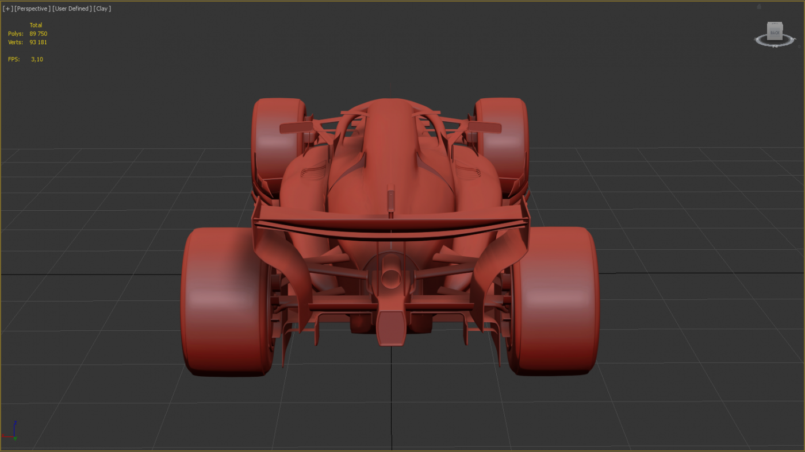
Task: Select the central exhaust pipe
Action: point(391,279)
